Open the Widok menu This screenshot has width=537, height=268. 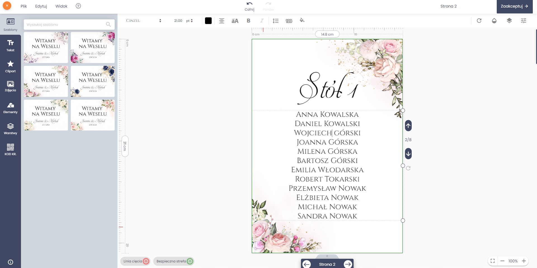(61, 6)
